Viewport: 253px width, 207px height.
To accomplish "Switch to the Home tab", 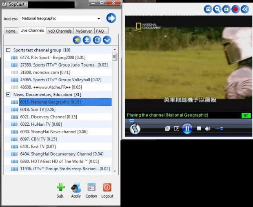I will [11, 31].
